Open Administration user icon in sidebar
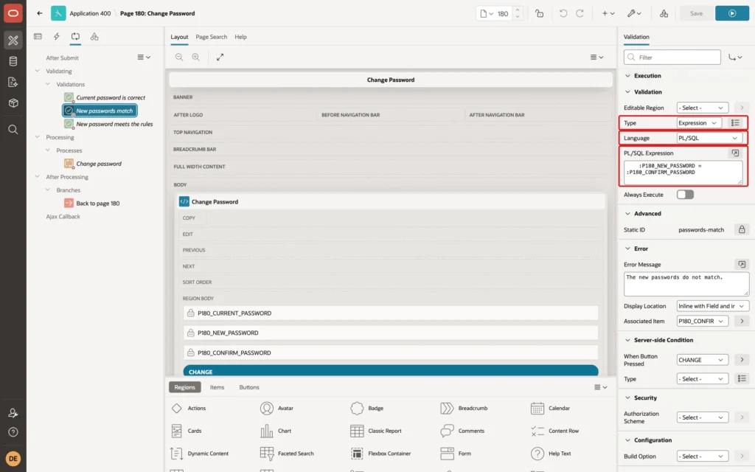The width and height of the screenshot is (755, 472). point(13,413)
